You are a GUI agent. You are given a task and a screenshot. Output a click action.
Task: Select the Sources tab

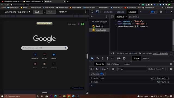132,12
